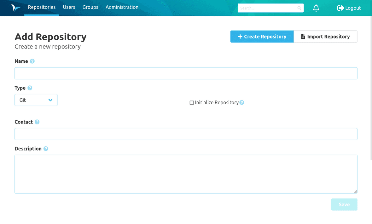Click the chevron on the Type selector
The width and height of the screenshot is (372, 224).
[50, 100]
